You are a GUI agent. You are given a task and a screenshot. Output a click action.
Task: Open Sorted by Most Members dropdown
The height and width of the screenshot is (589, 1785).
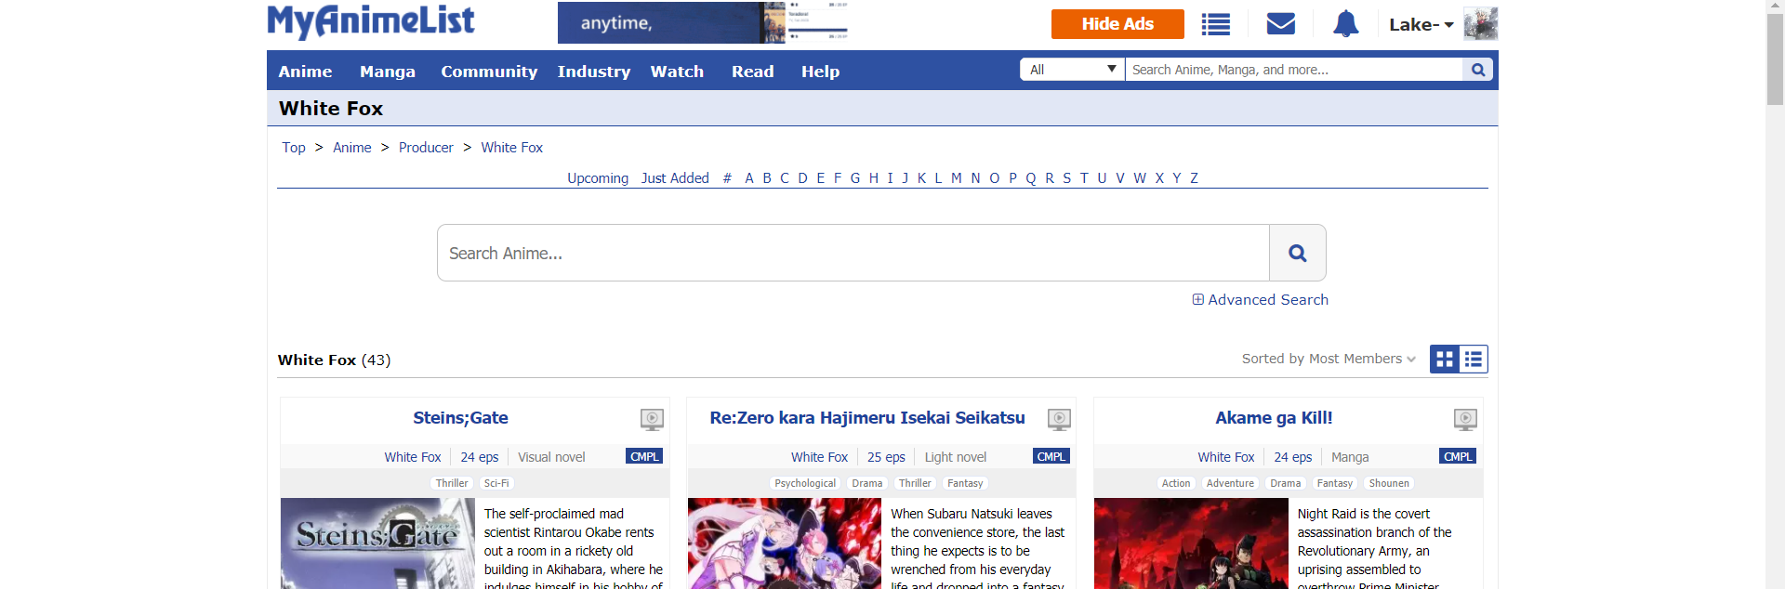(1328, 360)
